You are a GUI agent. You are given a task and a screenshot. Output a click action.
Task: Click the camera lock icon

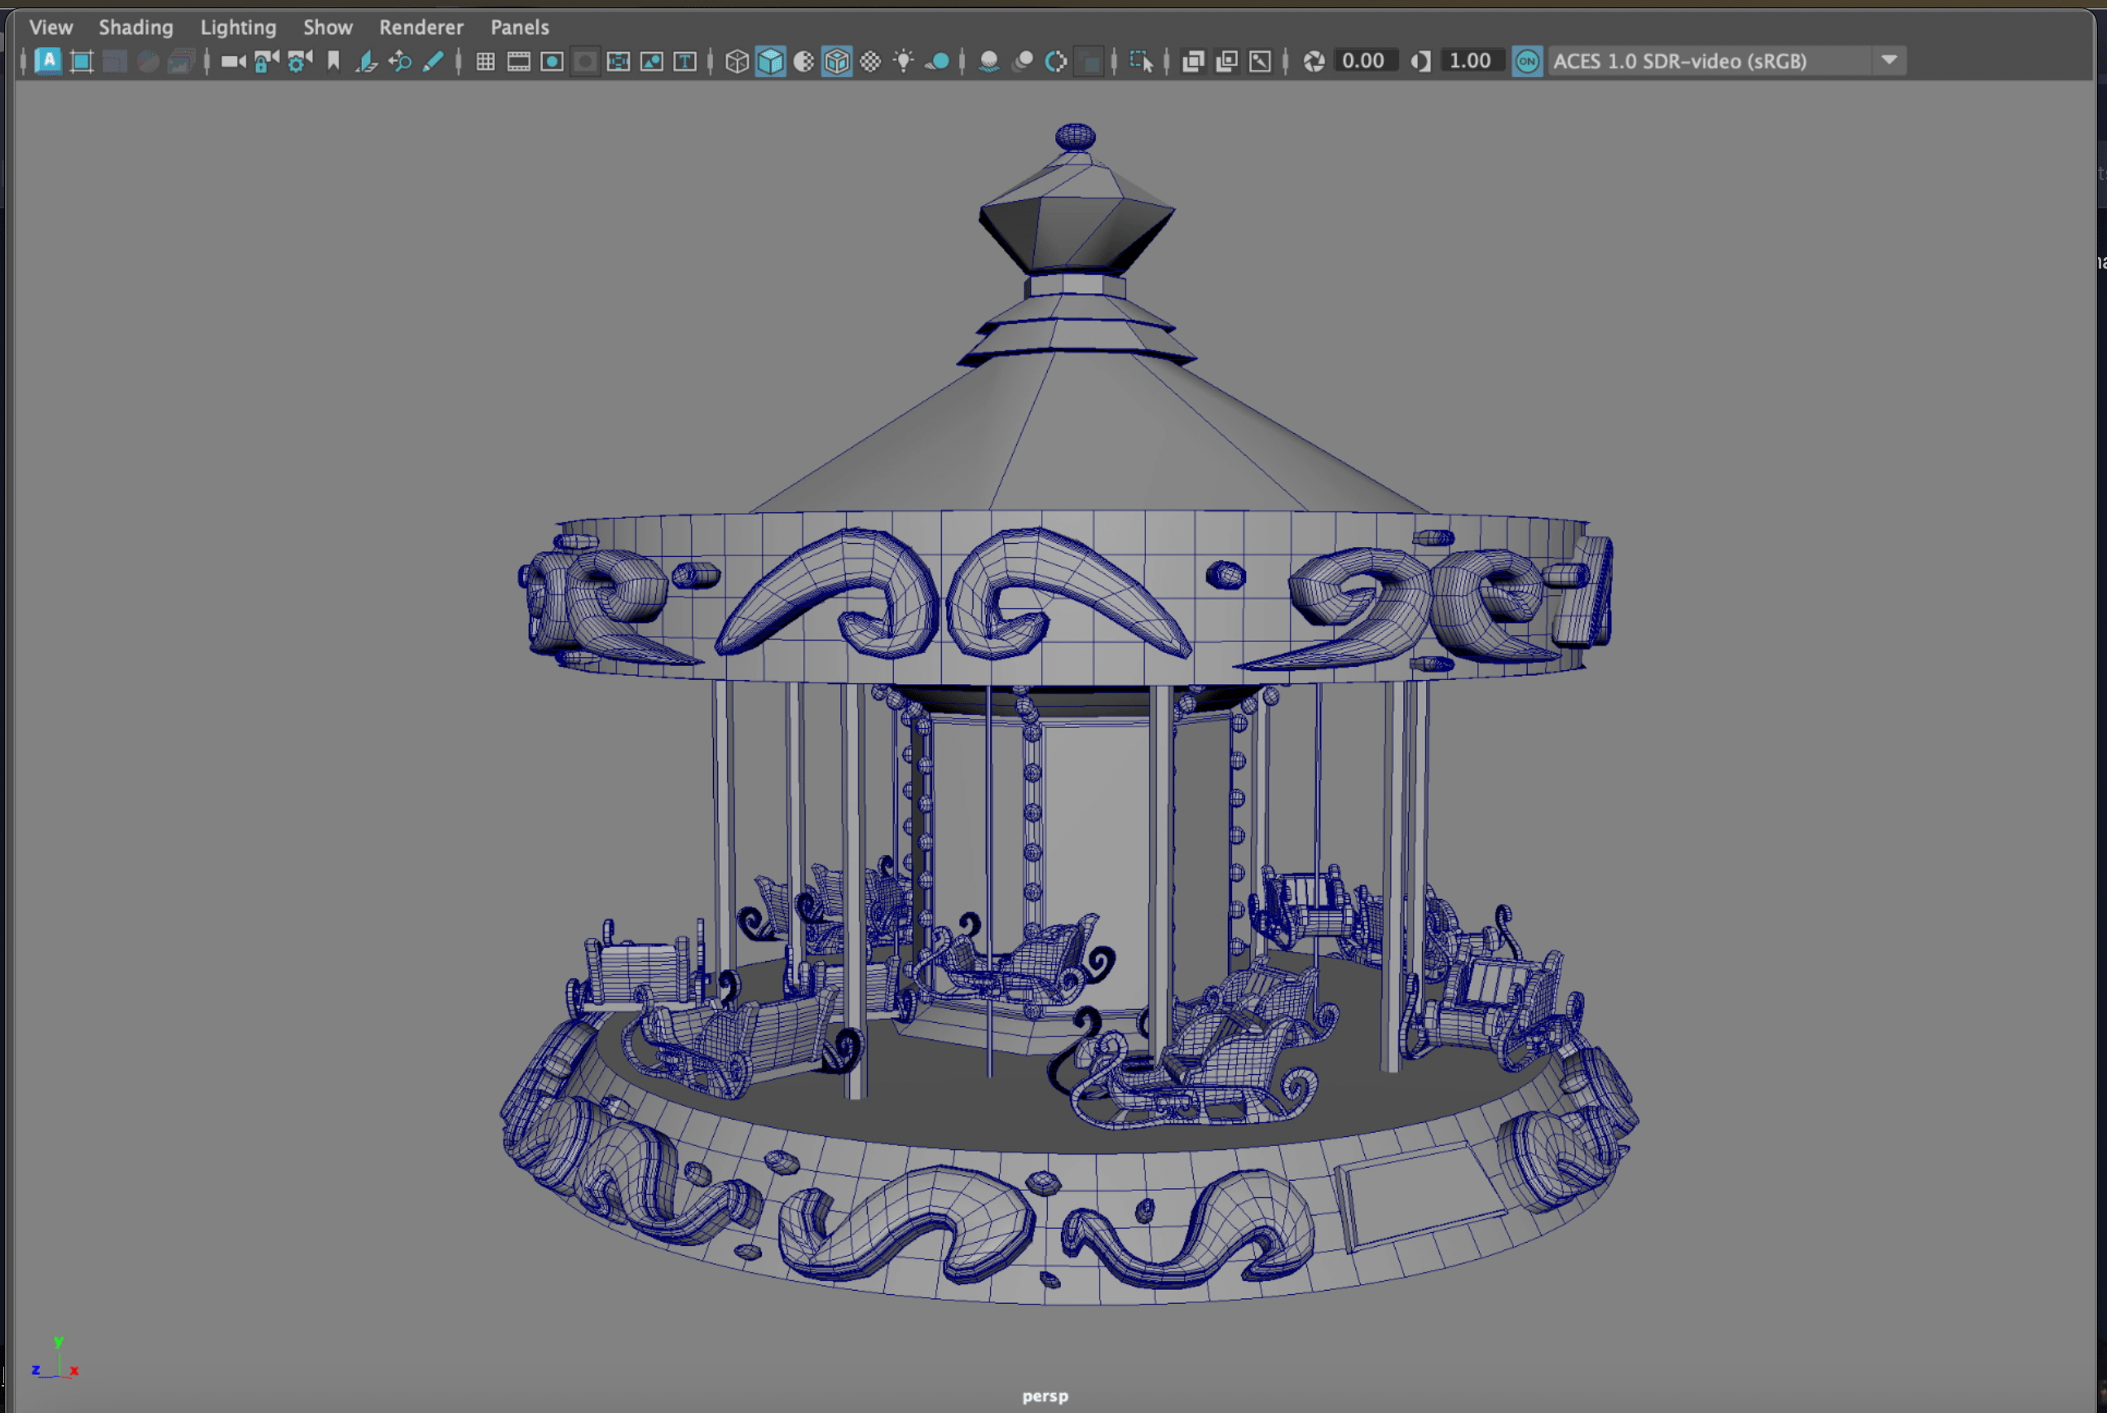click(266, 61)
